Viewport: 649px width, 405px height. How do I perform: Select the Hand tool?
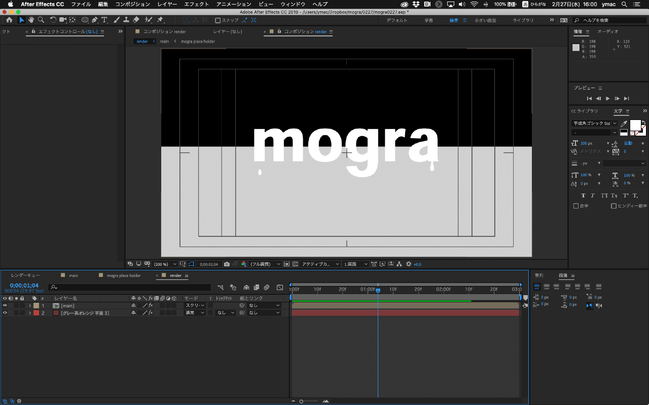(31, 20)
